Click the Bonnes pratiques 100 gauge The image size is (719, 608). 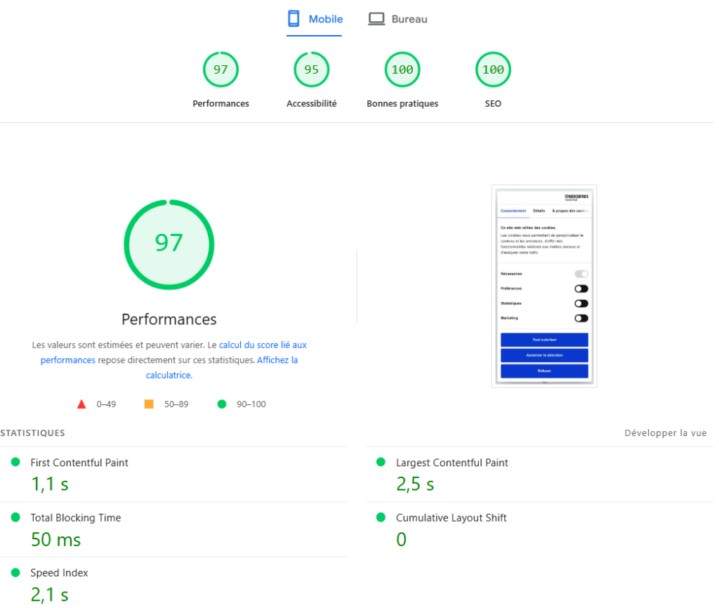point(402,70)
